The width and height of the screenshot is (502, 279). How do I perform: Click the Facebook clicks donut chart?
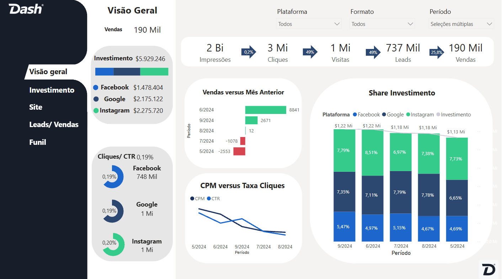point(113,176)
